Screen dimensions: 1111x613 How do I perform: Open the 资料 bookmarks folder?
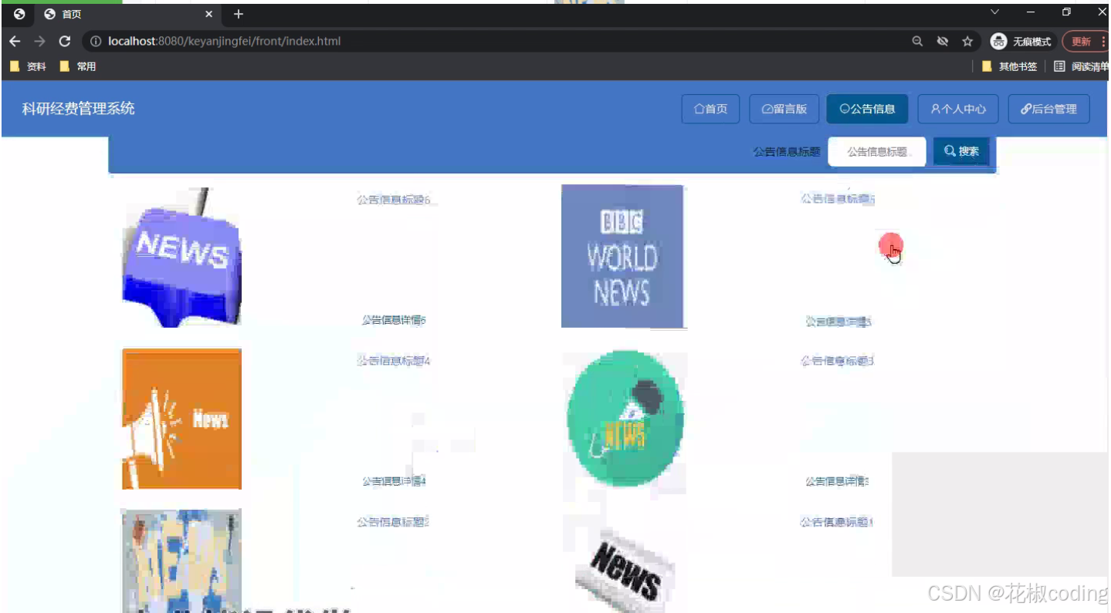(x=28, y=66)
